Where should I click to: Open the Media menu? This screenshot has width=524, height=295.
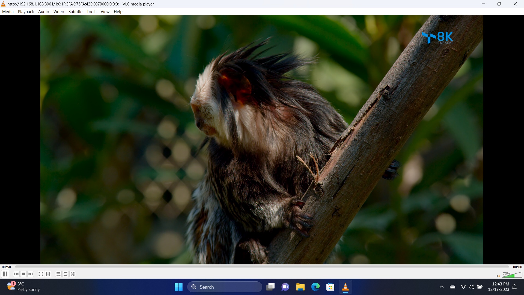(x=8, y=12)
